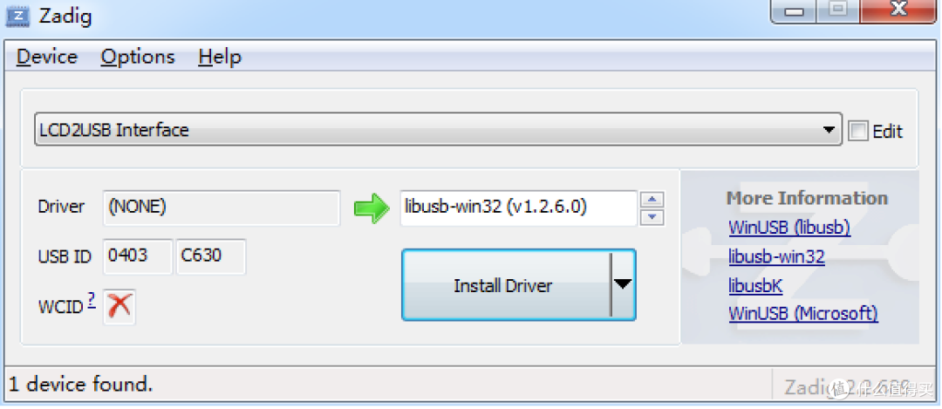Click the green arrow icon

point(372,208)
